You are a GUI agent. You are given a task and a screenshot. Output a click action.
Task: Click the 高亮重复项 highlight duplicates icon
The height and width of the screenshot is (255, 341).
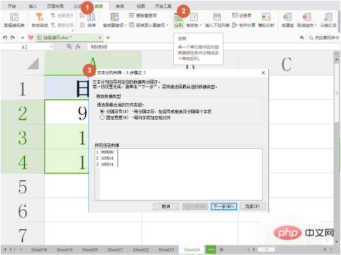point(115,17)
